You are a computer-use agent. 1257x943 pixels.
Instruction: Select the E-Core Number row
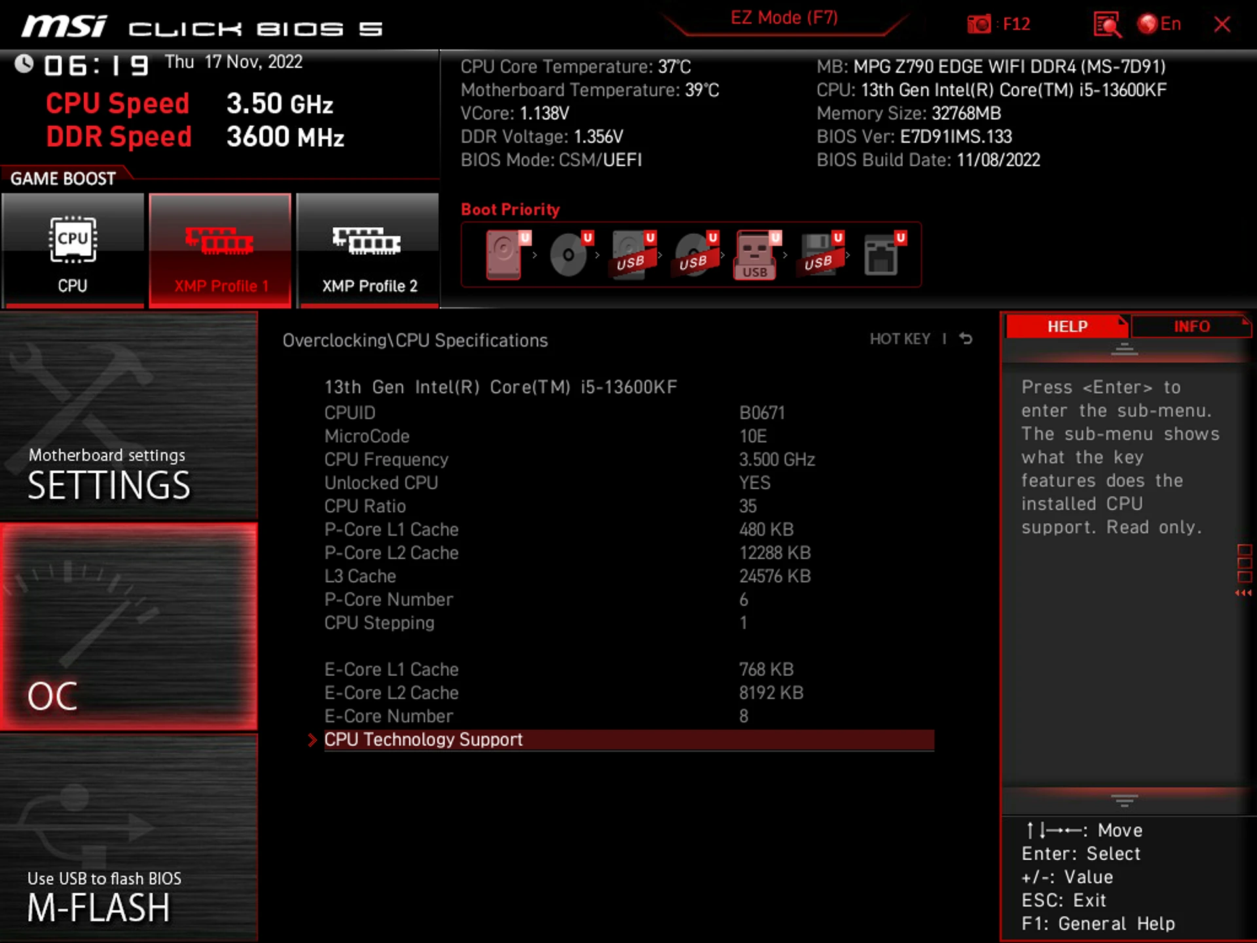tap(628, 716)
